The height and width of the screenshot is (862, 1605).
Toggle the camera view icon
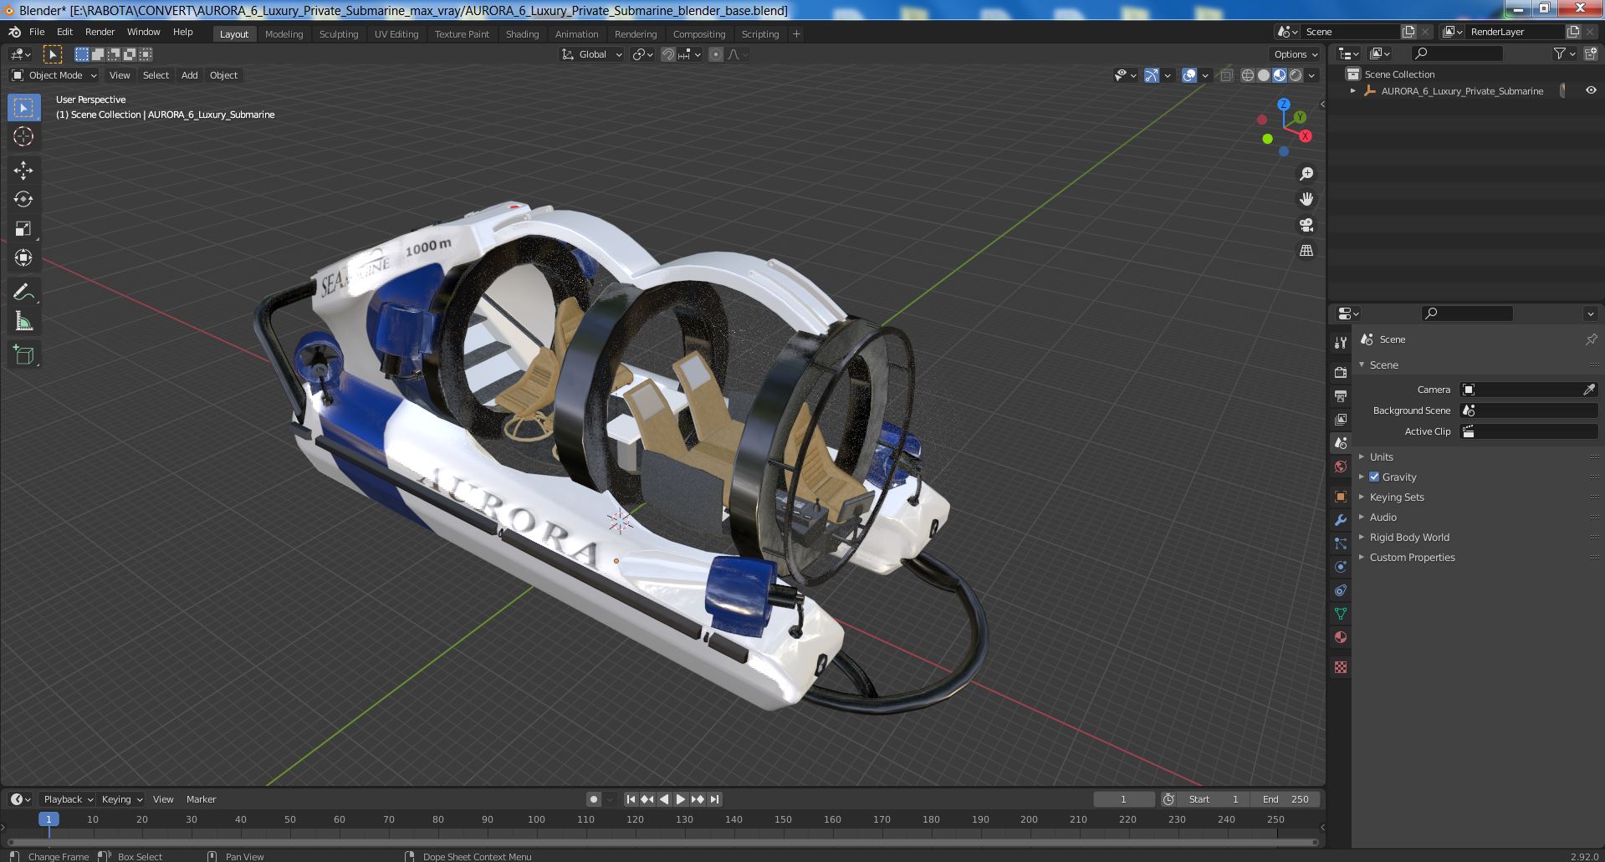[1306, 225]
